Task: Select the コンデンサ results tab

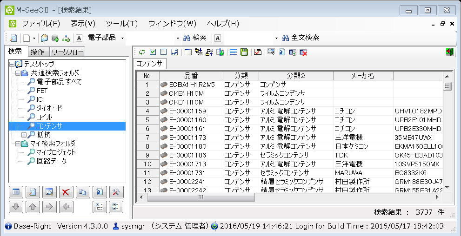Action: pyautogui.click(x=150, y=63)
